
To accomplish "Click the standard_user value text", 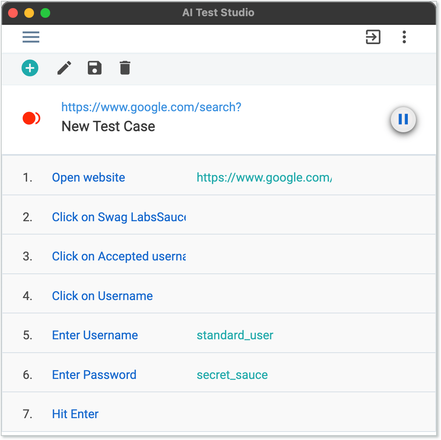I will click(235, 335).
